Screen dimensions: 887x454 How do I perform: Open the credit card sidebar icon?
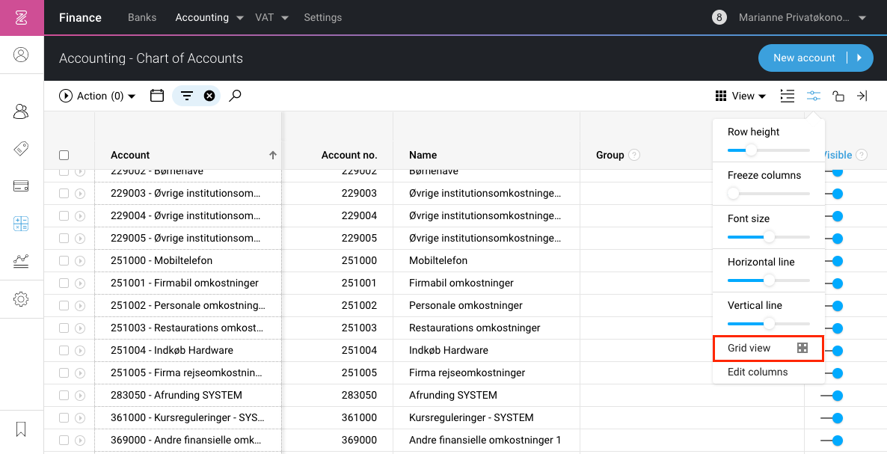tap(21, 186)
